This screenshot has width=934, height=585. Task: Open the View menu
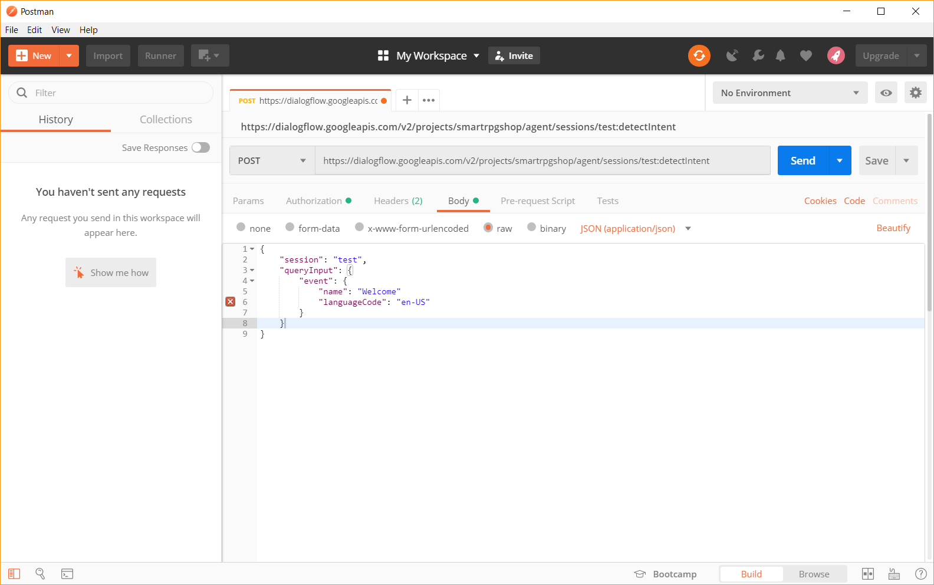pos(61,30)
